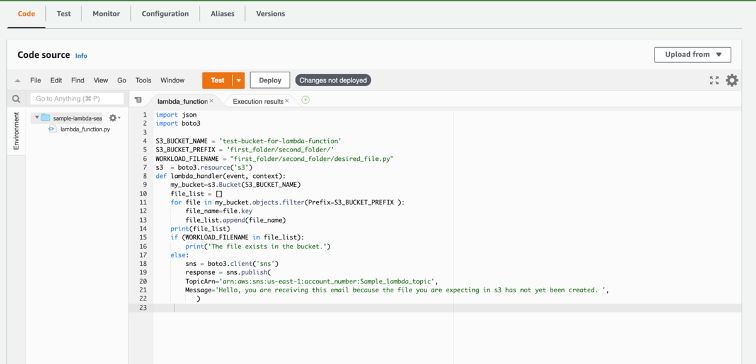Viewport: 756px width, 364px height.
Task: Click the Deploy button
Action: (270, 80)
